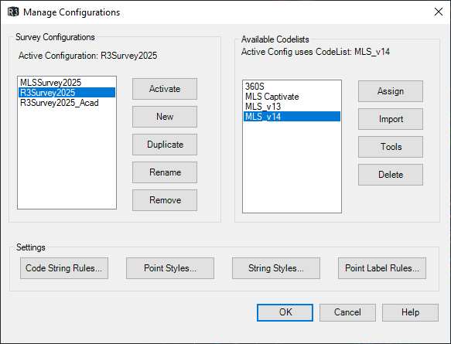
Task: Open String Styles settings
Action: pos(276,268)
